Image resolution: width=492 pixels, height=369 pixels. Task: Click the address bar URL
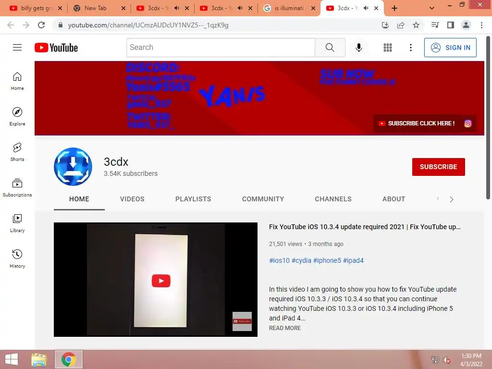click(148, 25)
